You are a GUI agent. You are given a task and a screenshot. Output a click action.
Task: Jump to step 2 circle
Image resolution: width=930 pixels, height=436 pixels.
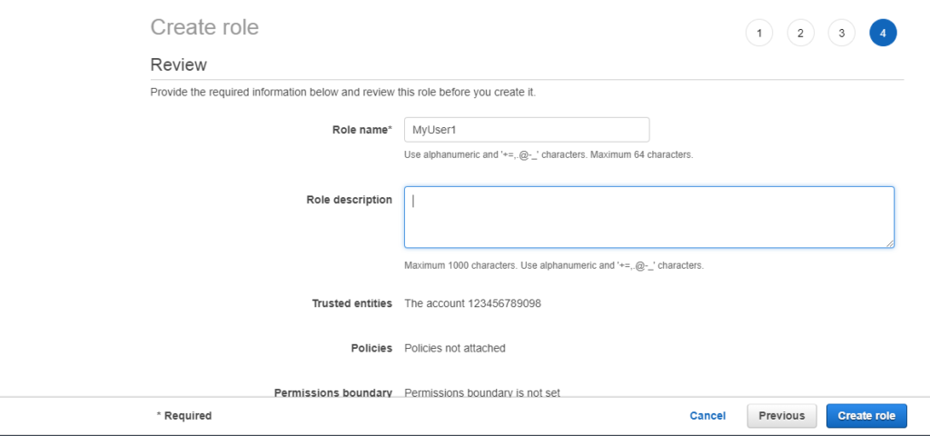tap(800, 33)
